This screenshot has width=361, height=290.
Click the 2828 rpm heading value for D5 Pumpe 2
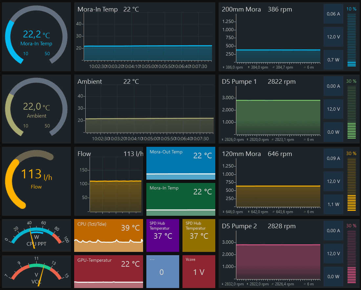coord(282,226)
